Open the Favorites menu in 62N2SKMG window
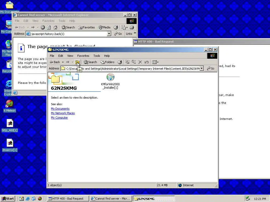Screen dimensions: 270x202 83,56
